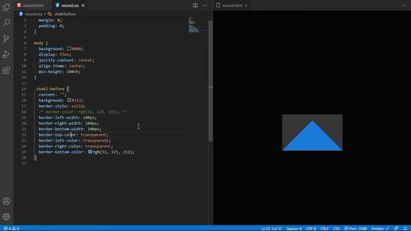Screen dimensions: 411x231
Task: Open left editor More Actions menu
Action: point(205,5)
